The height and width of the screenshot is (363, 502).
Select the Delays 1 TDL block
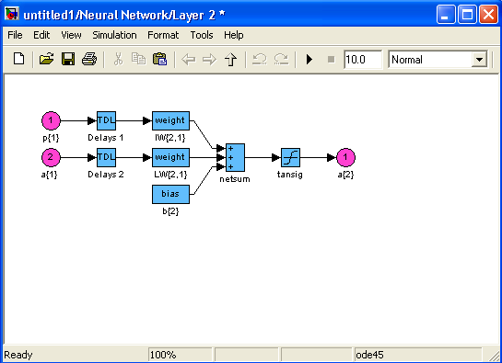click(x=106, y=120)
